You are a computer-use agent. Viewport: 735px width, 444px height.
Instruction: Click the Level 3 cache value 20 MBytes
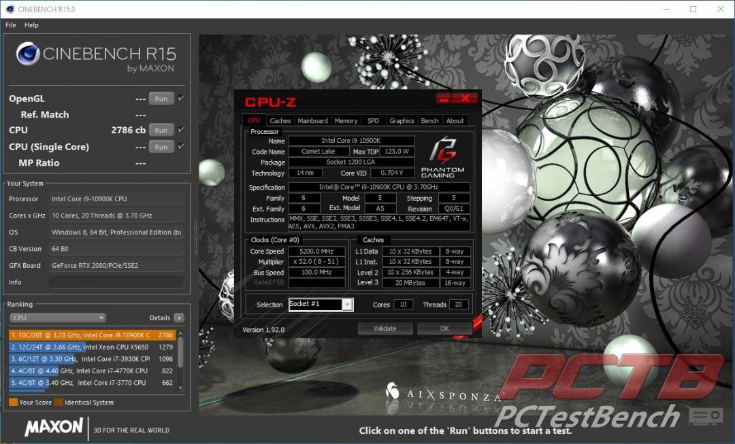click(410, 282)
